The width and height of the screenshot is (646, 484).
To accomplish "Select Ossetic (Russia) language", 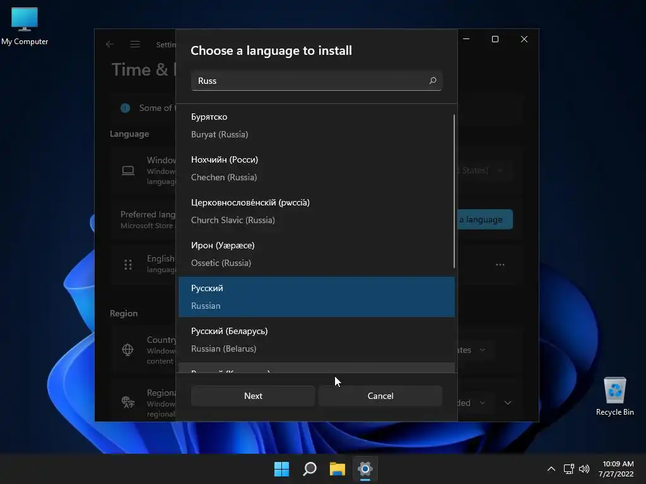I will [x=317, y=254].
